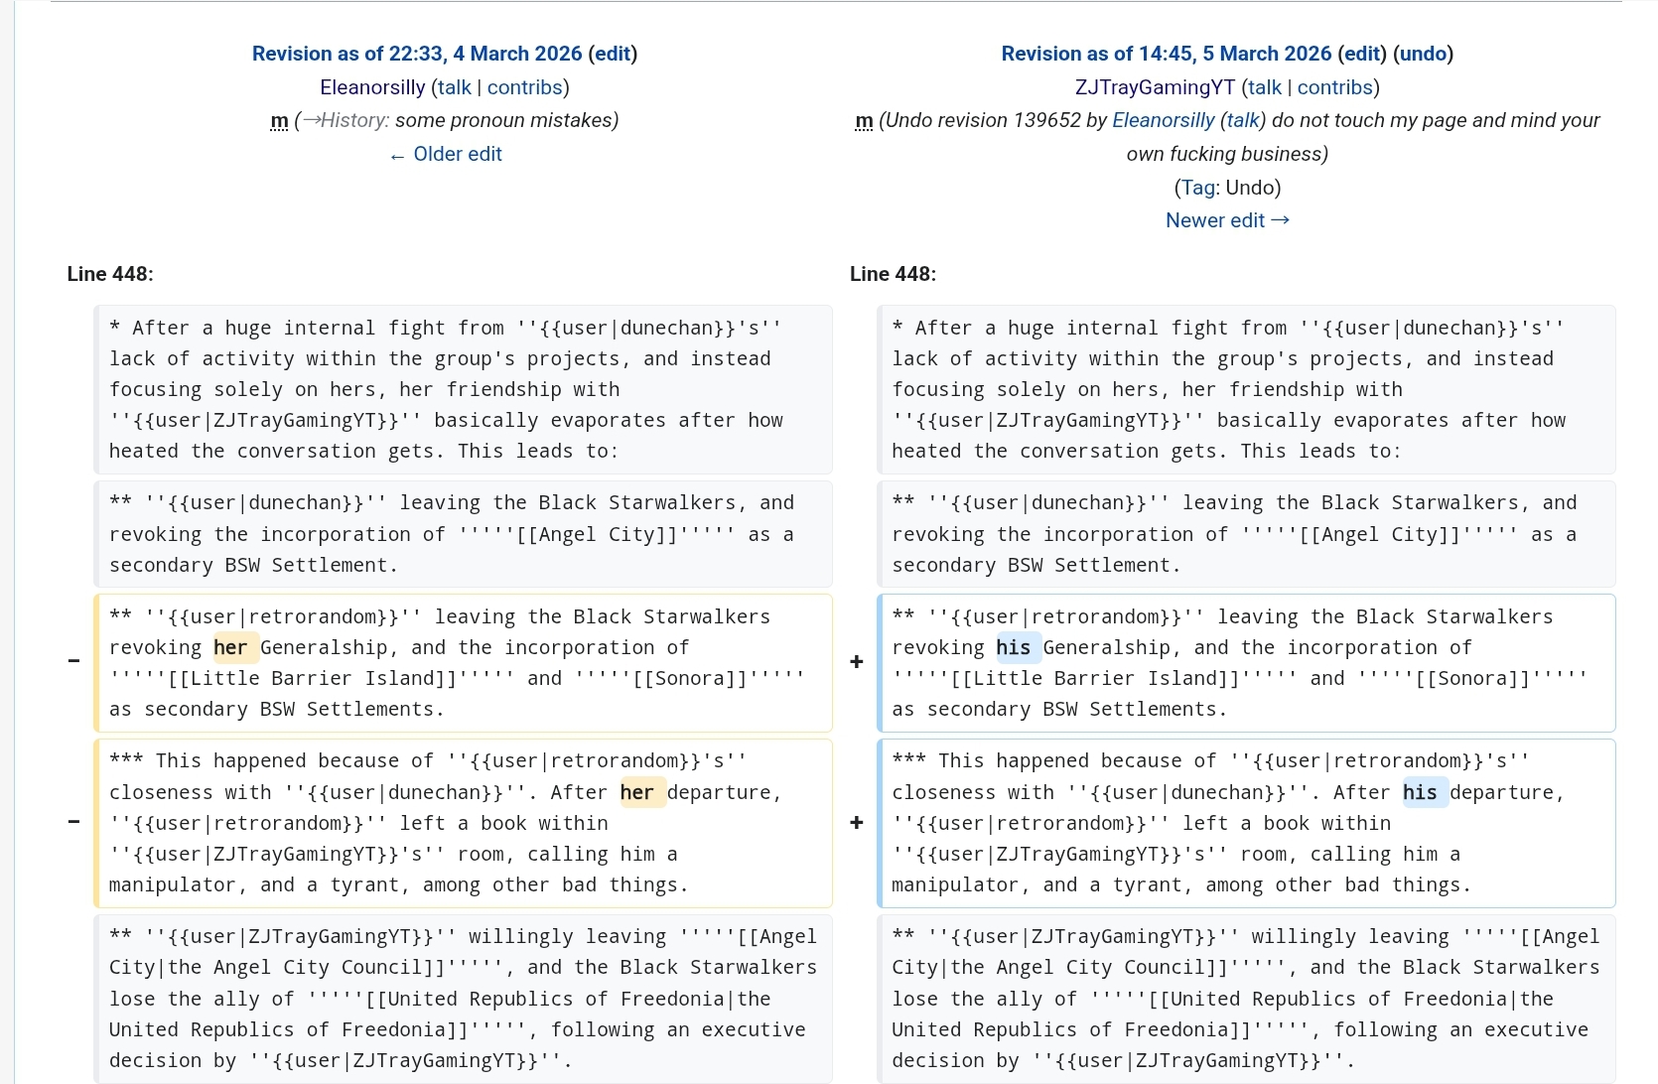Click the minus marker beside 'revoking her Generalship'

pos(73,661)
